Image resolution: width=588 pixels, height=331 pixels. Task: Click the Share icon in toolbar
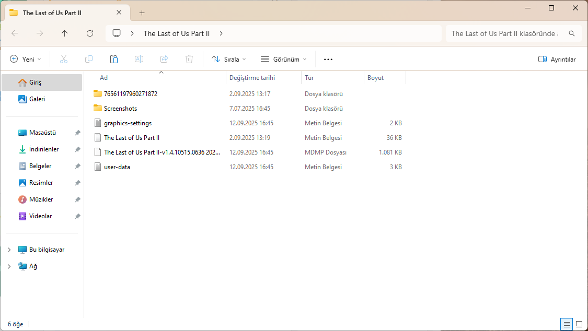pyautogui.click(x=164, y=59)
